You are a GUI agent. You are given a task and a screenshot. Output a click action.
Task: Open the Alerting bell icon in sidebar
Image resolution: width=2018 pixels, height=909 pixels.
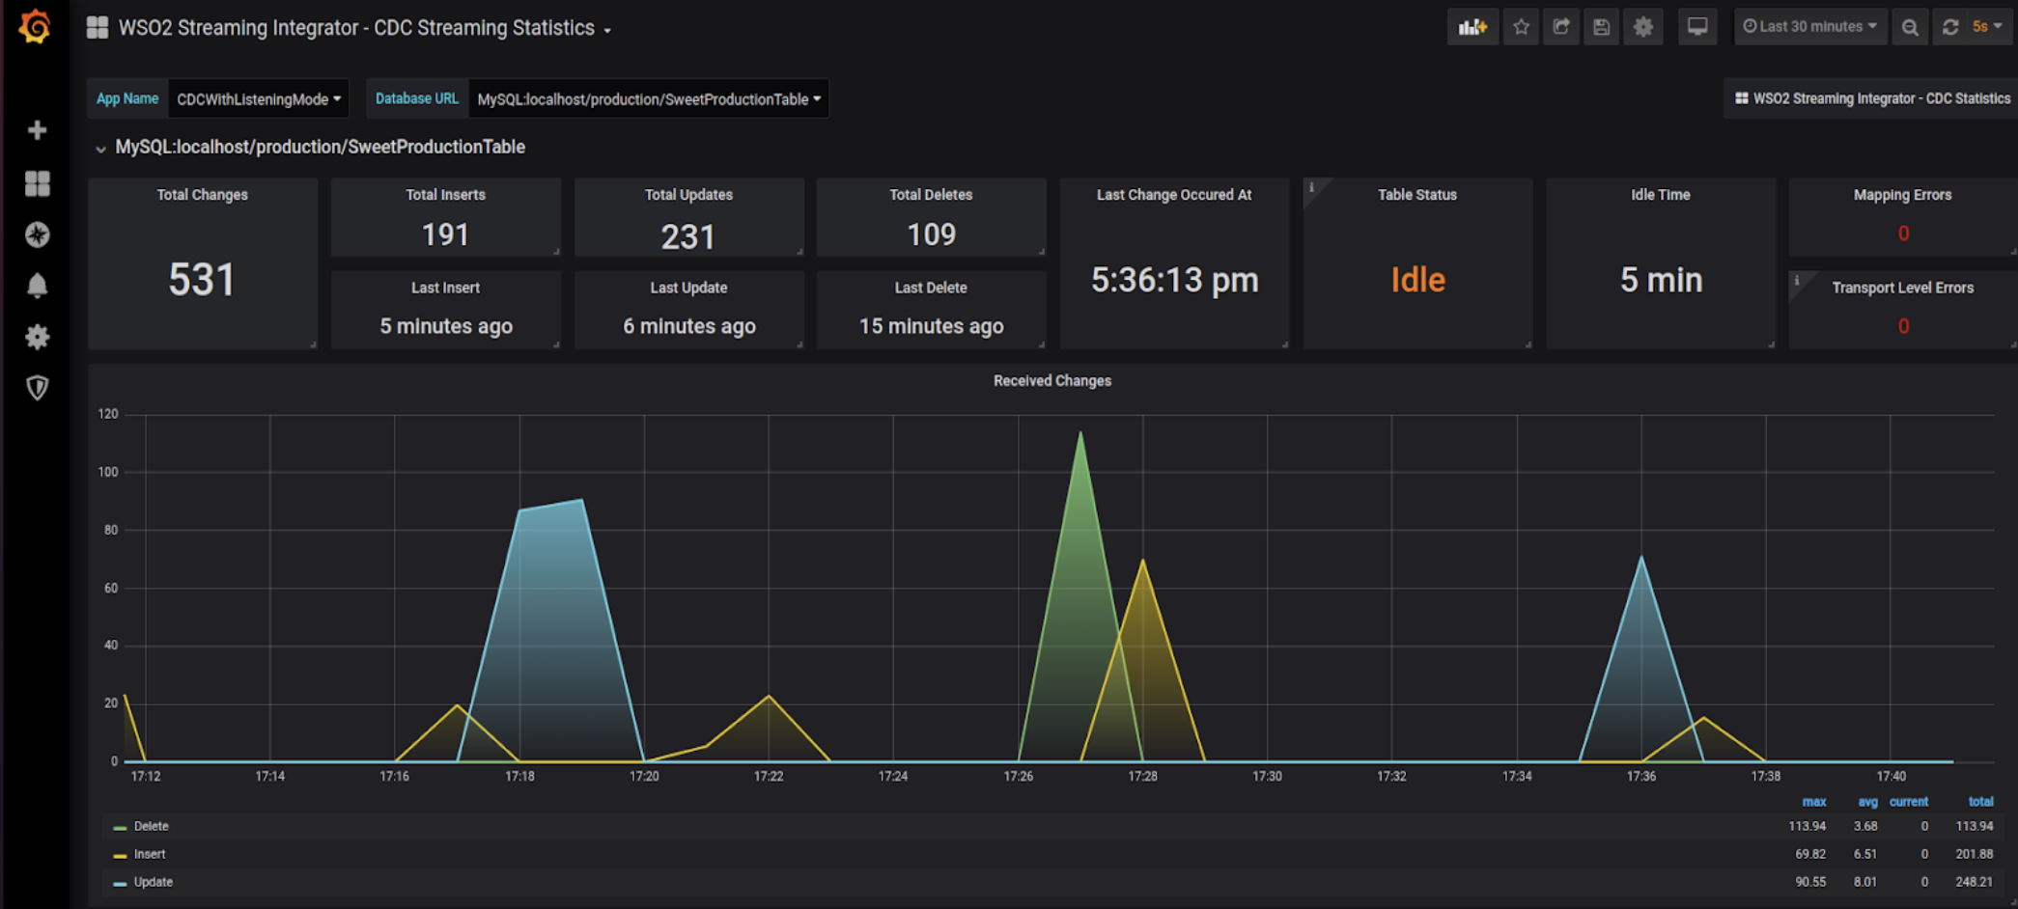(x=37, y=286)
